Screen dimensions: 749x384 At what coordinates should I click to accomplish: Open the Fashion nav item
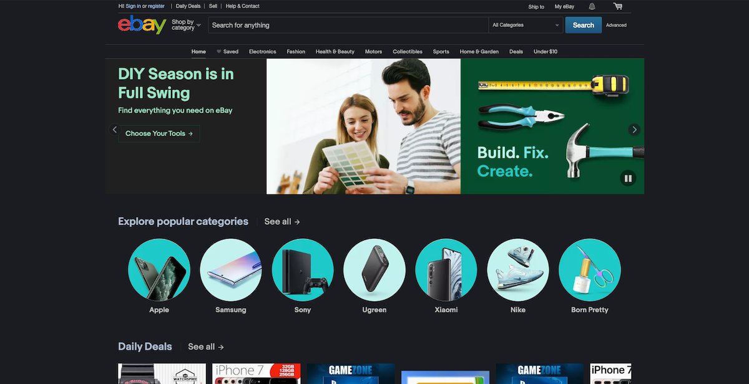(296, 52)
